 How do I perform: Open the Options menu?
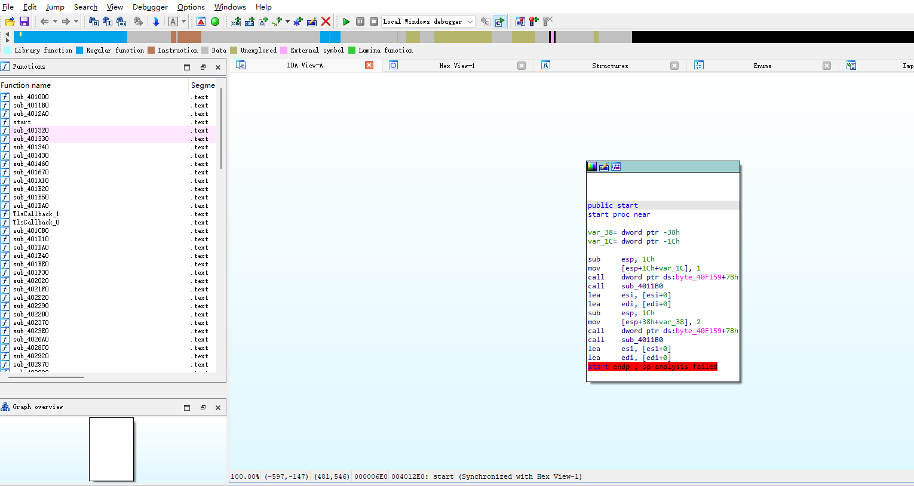point(191,7)
